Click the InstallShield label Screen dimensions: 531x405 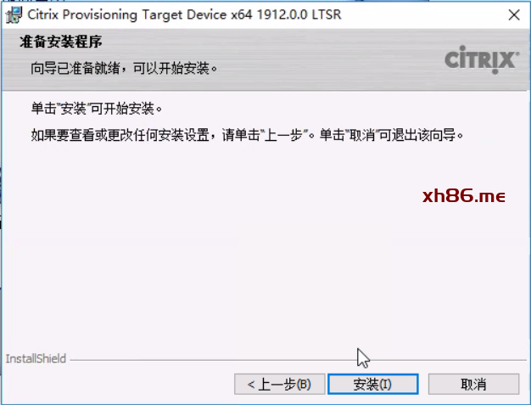[36, 358]
